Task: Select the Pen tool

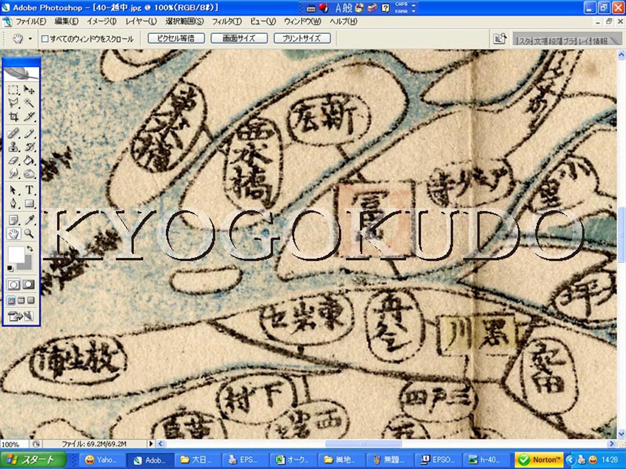Action: tap(13, 204)
